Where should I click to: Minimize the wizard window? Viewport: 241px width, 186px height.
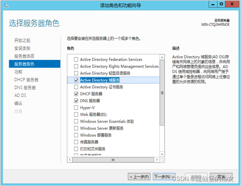tap(213, 4)
